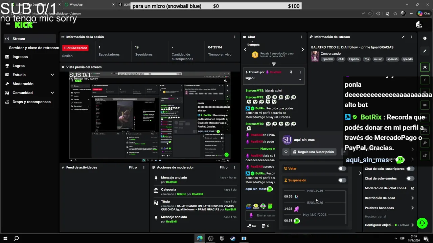Open the hamburger menu beside the Kick logo
Viewport: 433px width, 243px height.
click(x=8, y=25)
